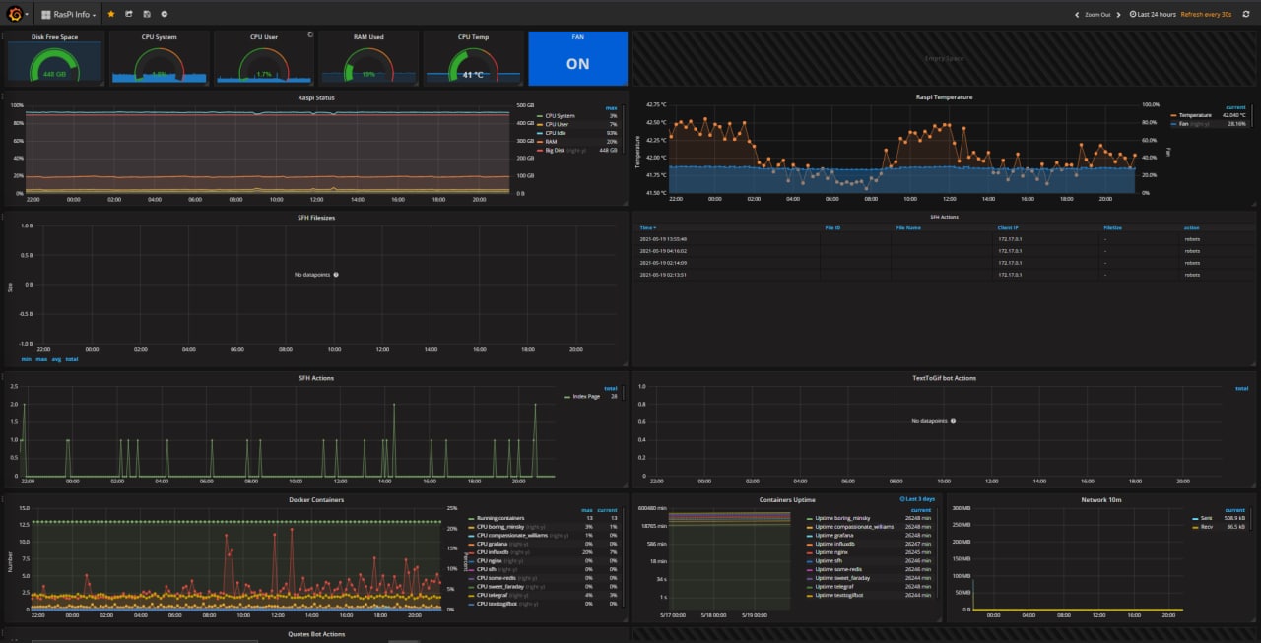Unstar the dashboard with the star icon
The image size is (1261, 643).
(111, 15)
